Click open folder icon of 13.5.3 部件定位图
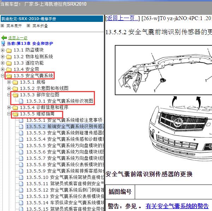The width and height of the screenshot is (212, 211). click(x=15, y=95)
